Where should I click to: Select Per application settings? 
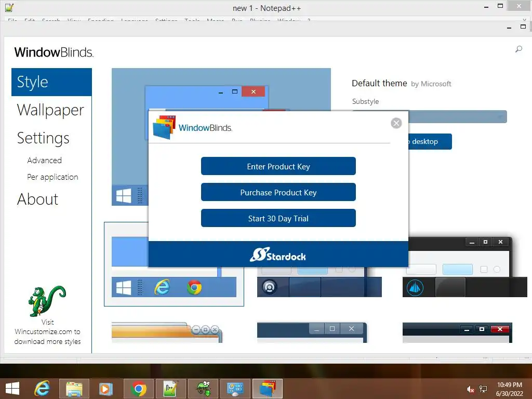(52, 177)
